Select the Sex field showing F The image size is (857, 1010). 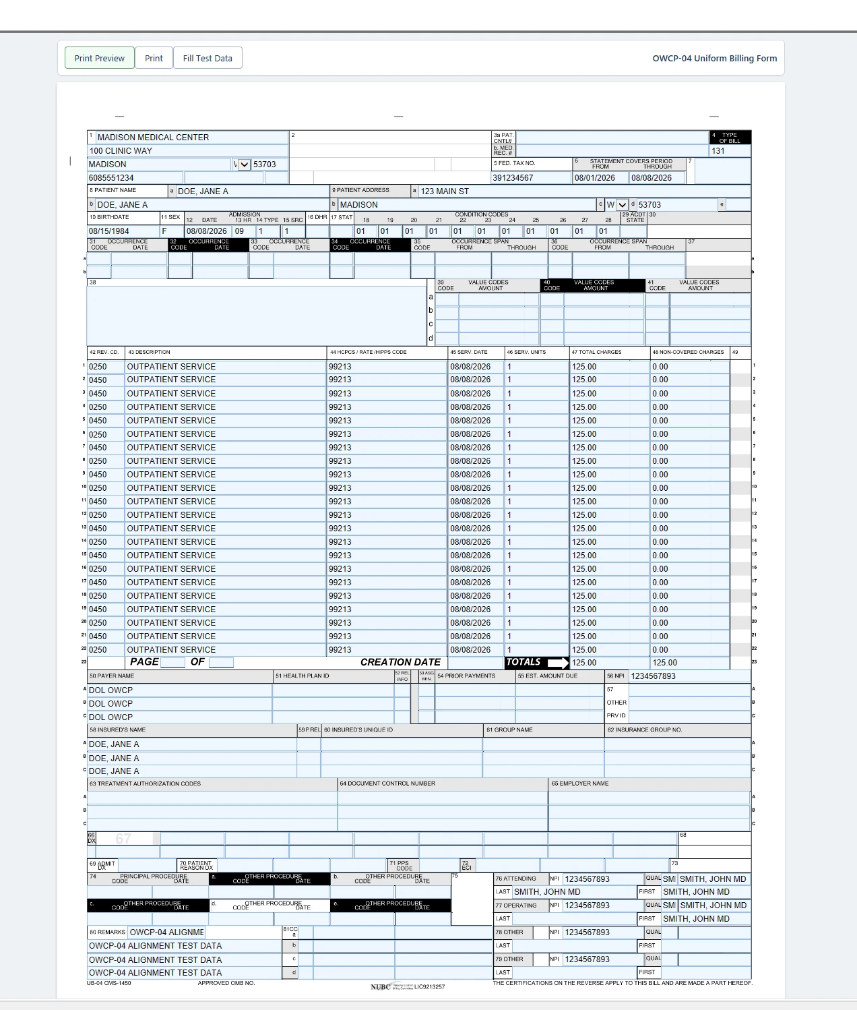[172, 231]
